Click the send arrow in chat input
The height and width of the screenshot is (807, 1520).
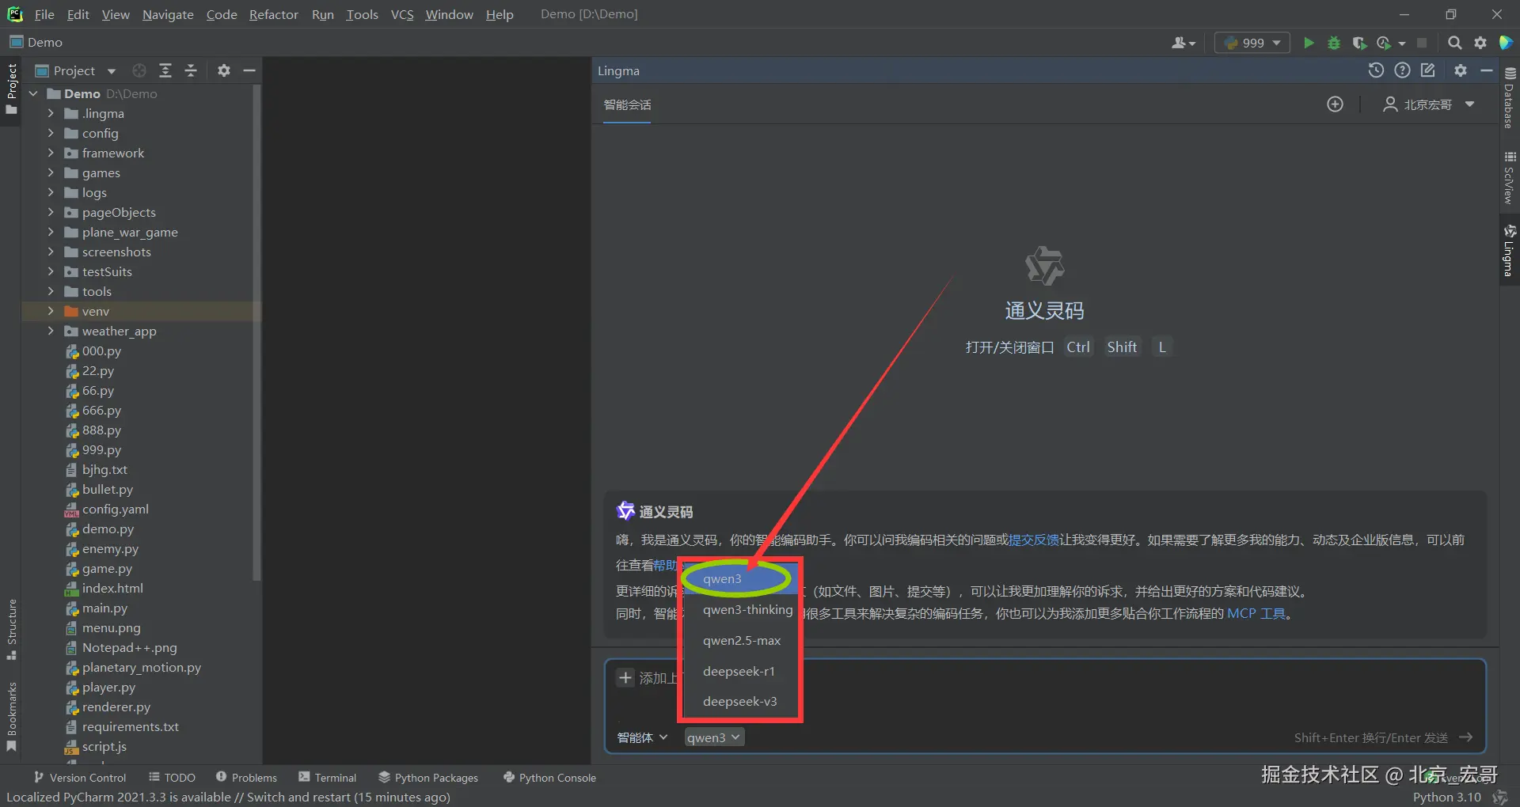tap(1466, 737)
